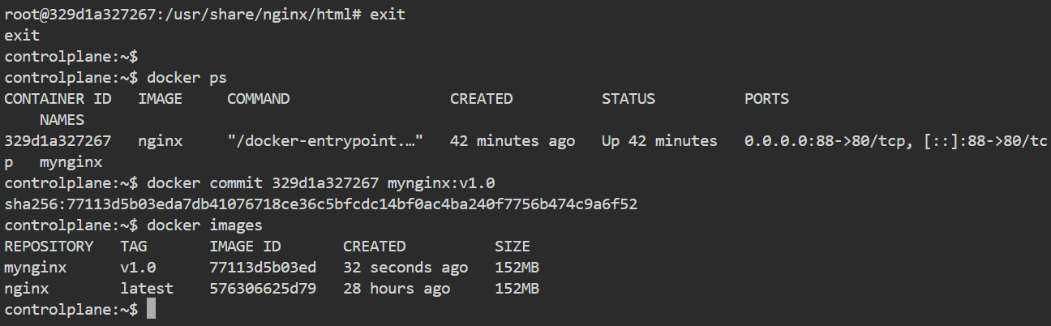Click the REPOSITORY column header

coord(49,247)
